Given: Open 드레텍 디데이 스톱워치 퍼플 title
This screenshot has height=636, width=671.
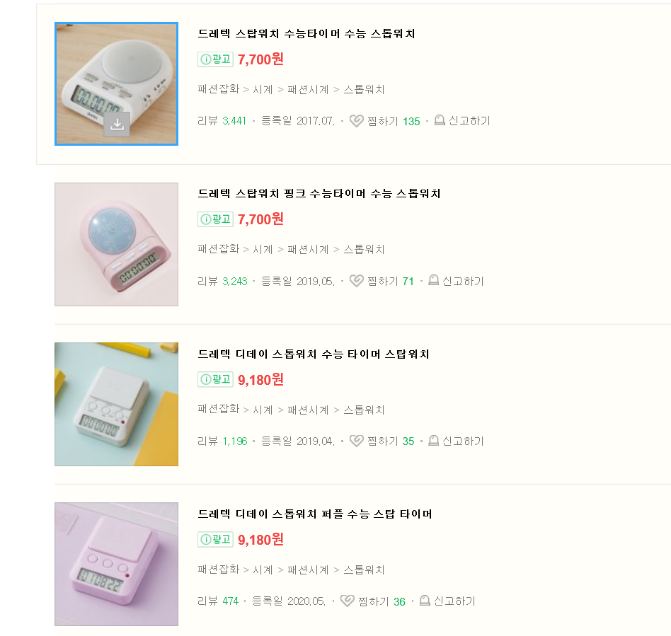Looking at the screenshot, I should [315, 514].
